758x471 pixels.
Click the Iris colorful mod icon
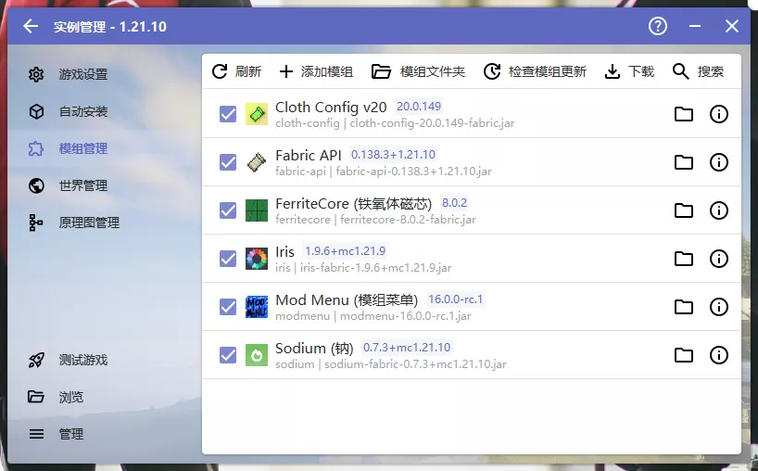tap(257, 259)
